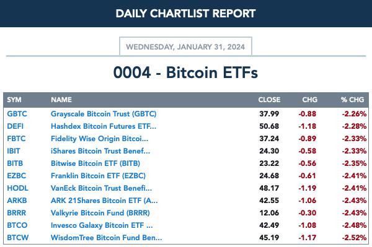Screen dimensions: 372x247
Task: Click the Wednesday, January 31, 2024 date box
Action: pyautogui.click(x=185, y=46)
